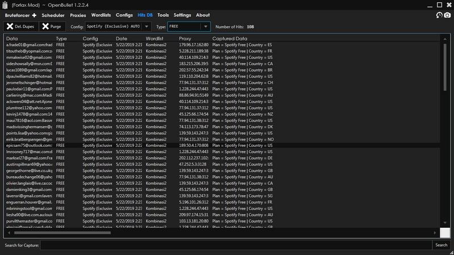Take a screenshot with the camera icon

click(447, 15)
